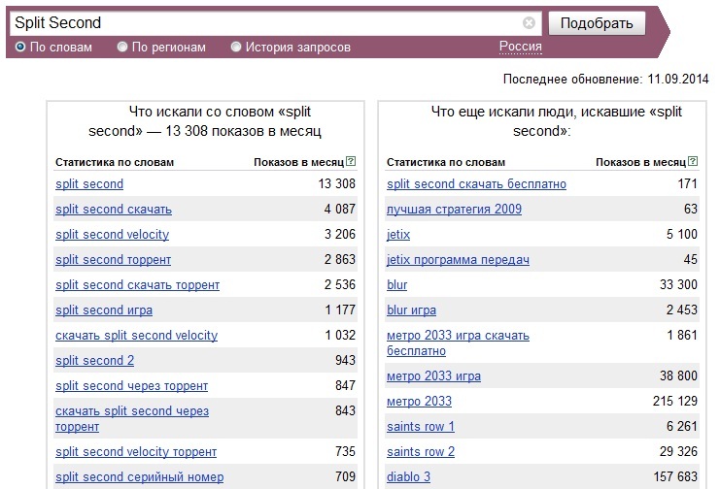The height and width of the screenshot is (489, 720).
Task: Open 'split second торрент' link
Action: pyautogui.click(x=113, y=260)
